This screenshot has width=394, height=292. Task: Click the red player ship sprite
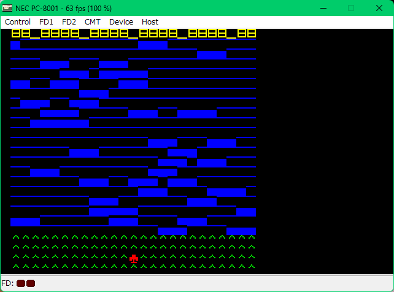[134, 259]
